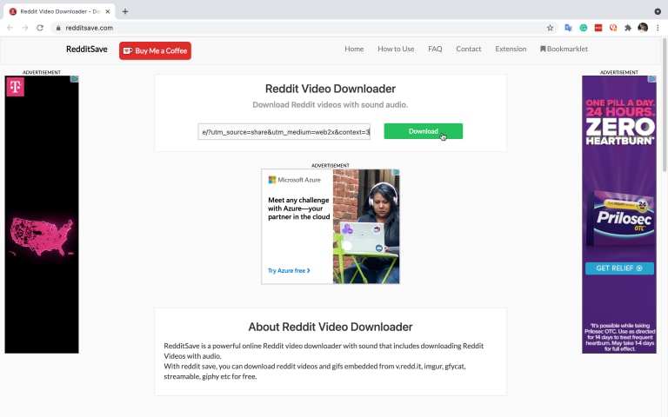The image size is (668, 417).
Task: Click the Chrome top-right circular status icon
Action: [658, 11]
